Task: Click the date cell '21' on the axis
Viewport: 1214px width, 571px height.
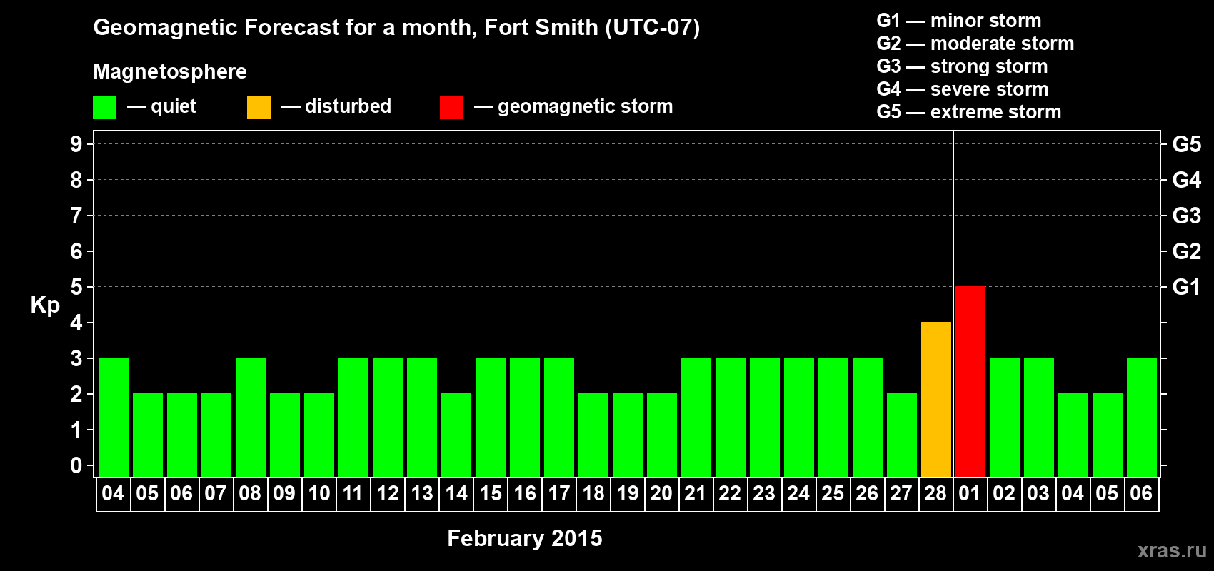Action: [x=696, y=494]
